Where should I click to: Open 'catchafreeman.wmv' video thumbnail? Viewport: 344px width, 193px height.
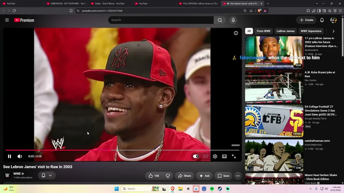tap(274, 155)
